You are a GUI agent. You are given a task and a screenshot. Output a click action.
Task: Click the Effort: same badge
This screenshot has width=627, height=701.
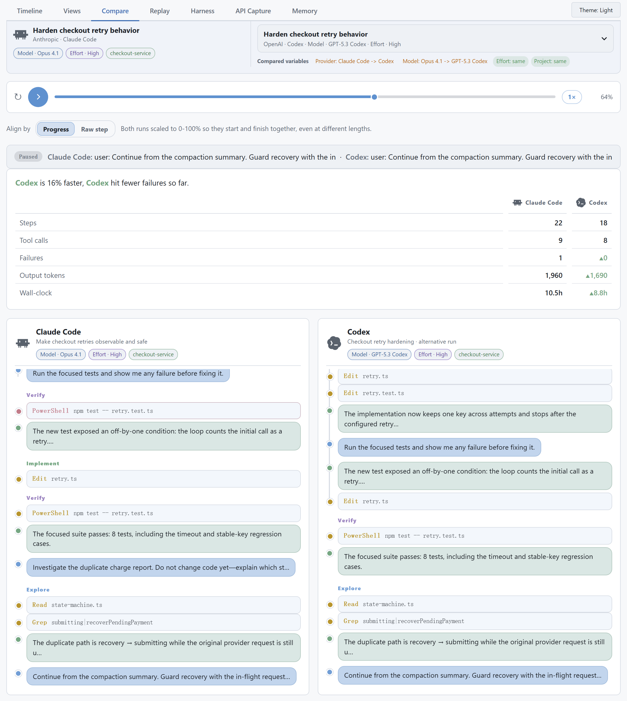click(510, 61)
